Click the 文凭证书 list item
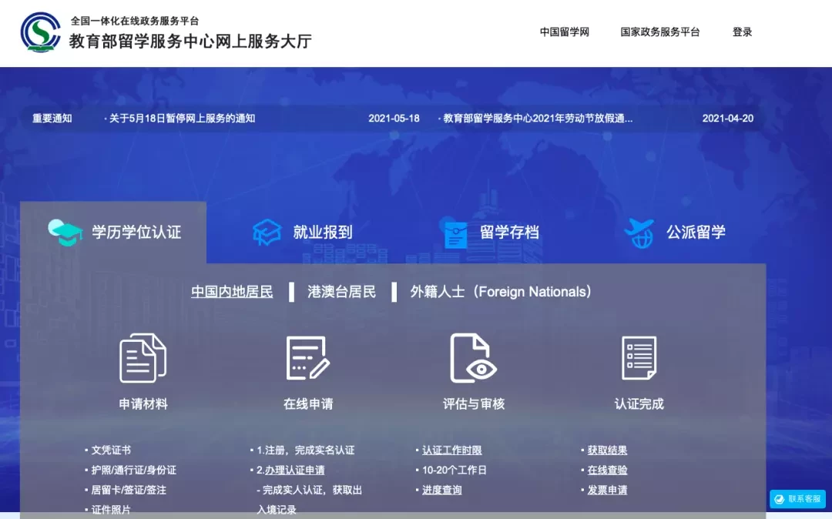Image resolution: width=832 pixels, height=519 pixels. (x=111, y=450)
